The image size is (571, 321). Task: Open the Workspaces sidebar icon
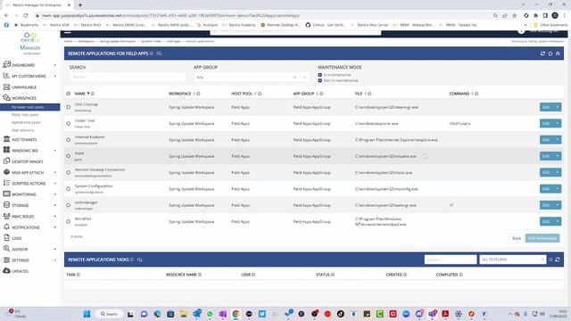(6, 97)
